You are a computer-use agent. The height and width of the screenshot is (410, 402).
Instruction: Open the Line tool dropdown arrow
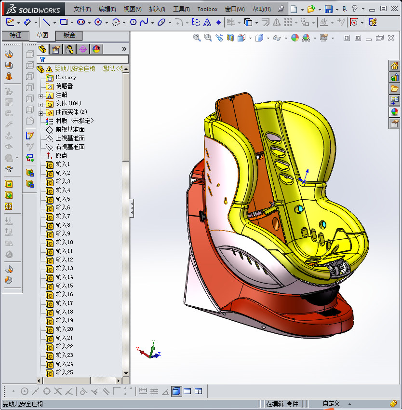[x=54, y=23]
